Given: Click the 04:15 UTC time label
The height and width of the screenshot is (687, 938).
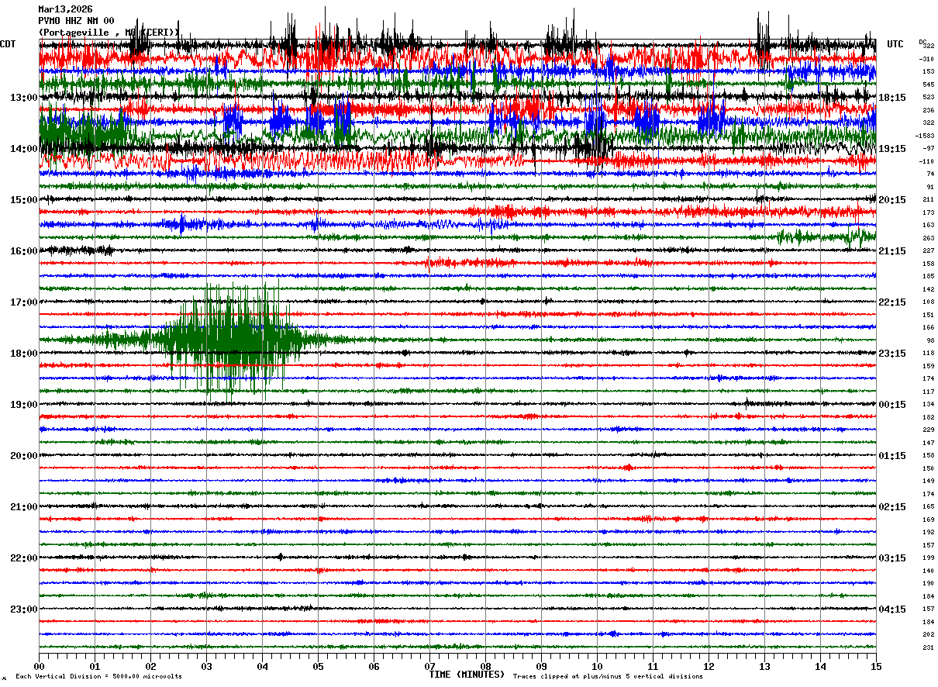Looking at the screenshot, I should (891, 609).
